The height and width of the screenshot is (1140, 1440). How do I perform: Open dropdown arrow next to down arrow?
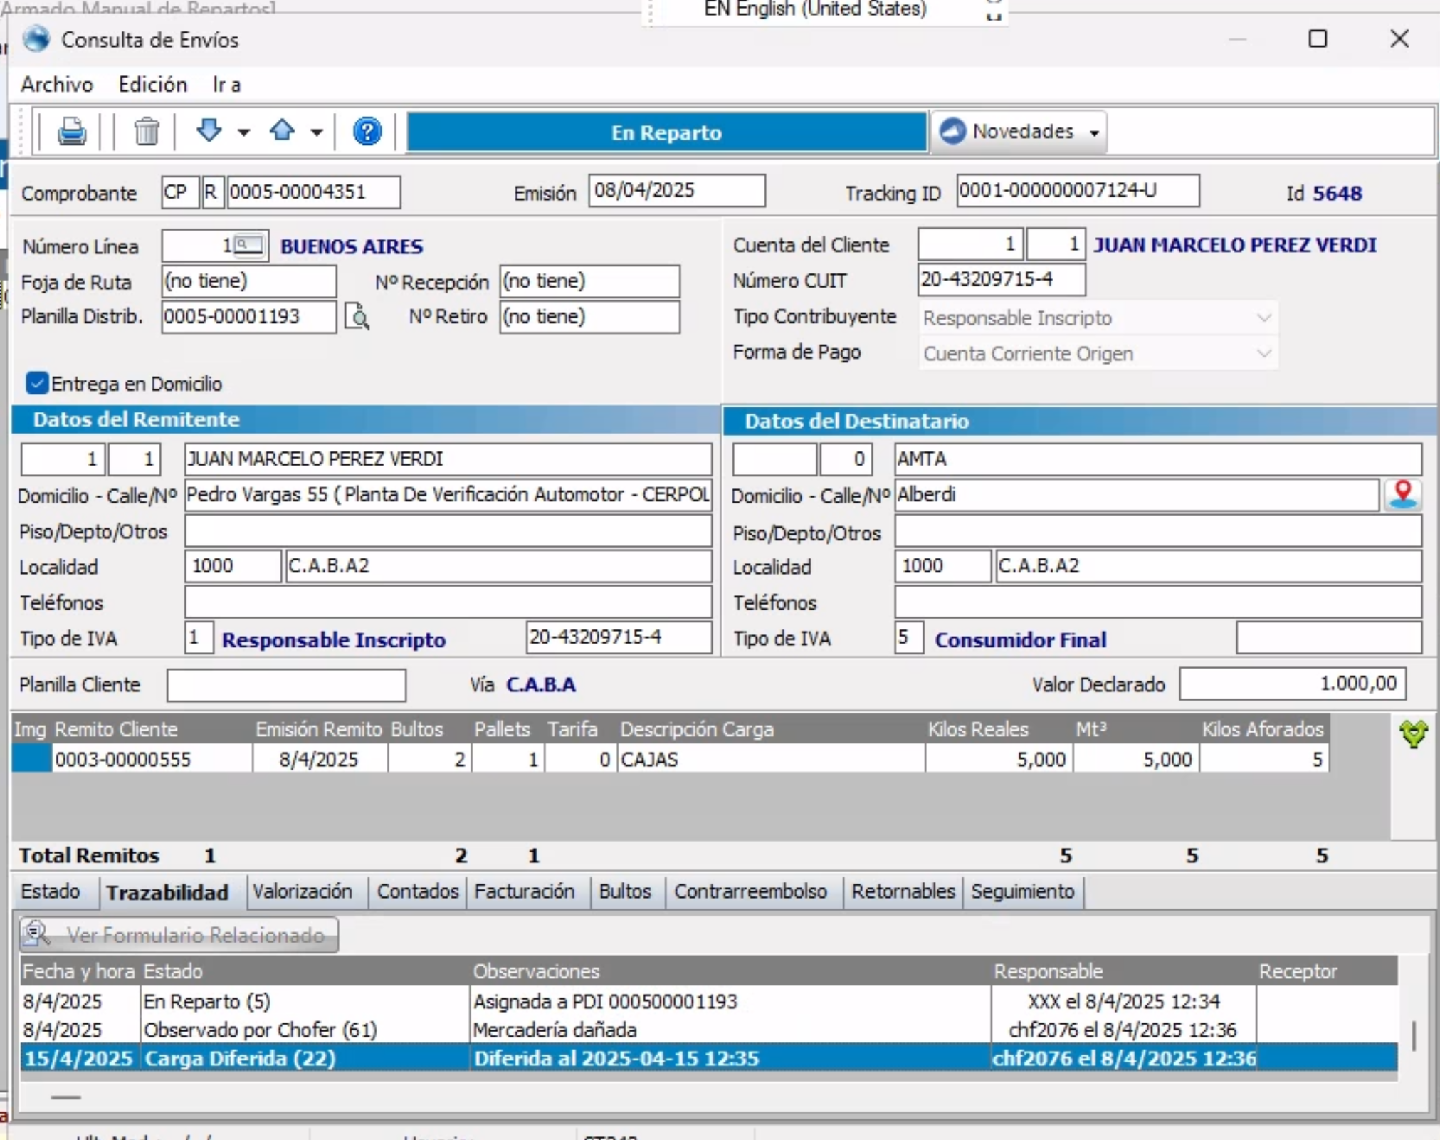point(243,132)
